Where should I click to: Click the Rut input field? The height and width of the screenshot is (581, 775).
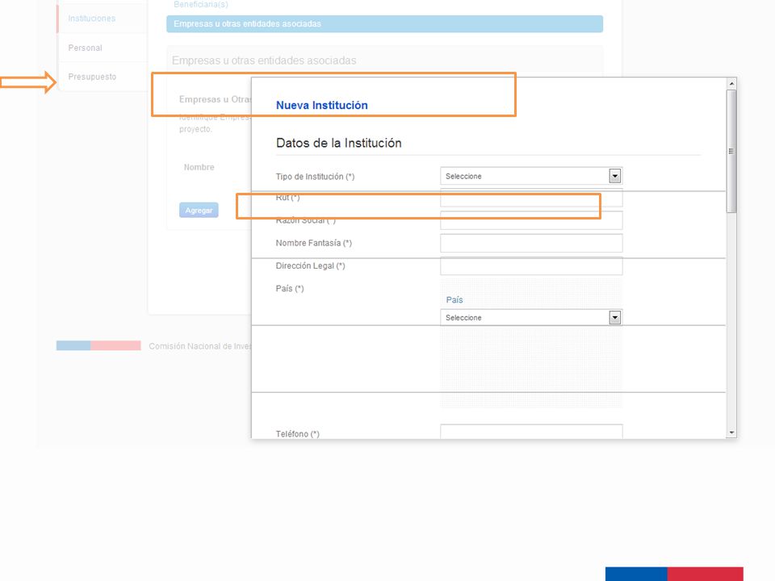coord(531,198)
